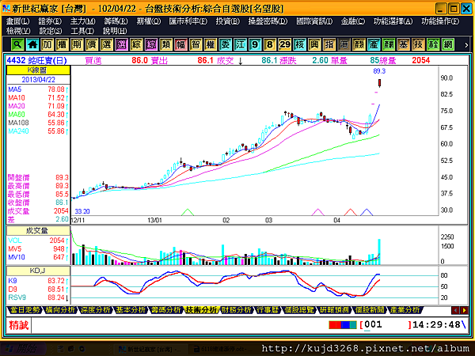Switch to the 個股總覽 tab
The height and width of the screenshot is (356, 475).
pyautogui.click(x=299, y=309)
